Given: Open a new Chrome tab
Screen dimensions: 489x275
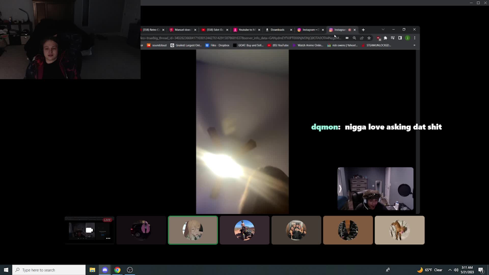Looking at the screenshot, I should coord(363,30).
